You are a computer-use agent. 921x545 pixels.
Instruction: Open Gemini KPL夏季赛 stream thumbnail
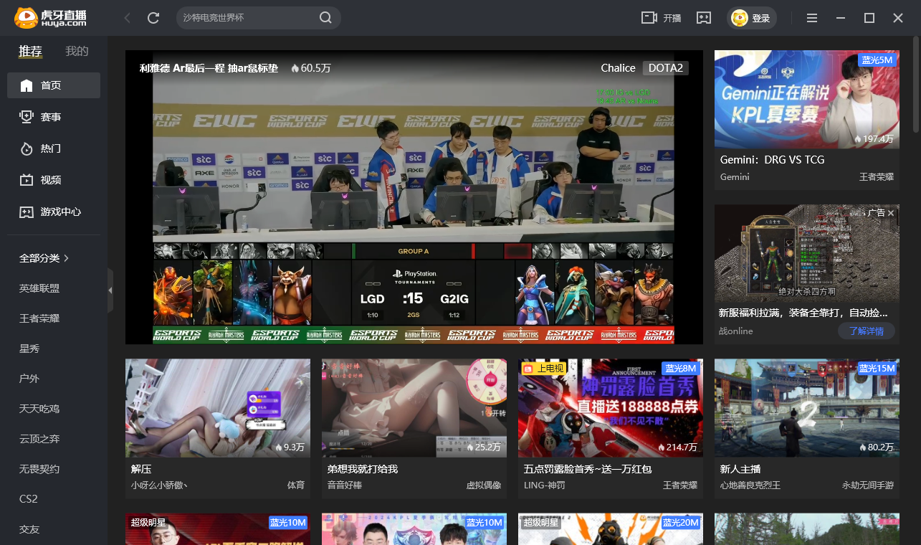point(807,99)
